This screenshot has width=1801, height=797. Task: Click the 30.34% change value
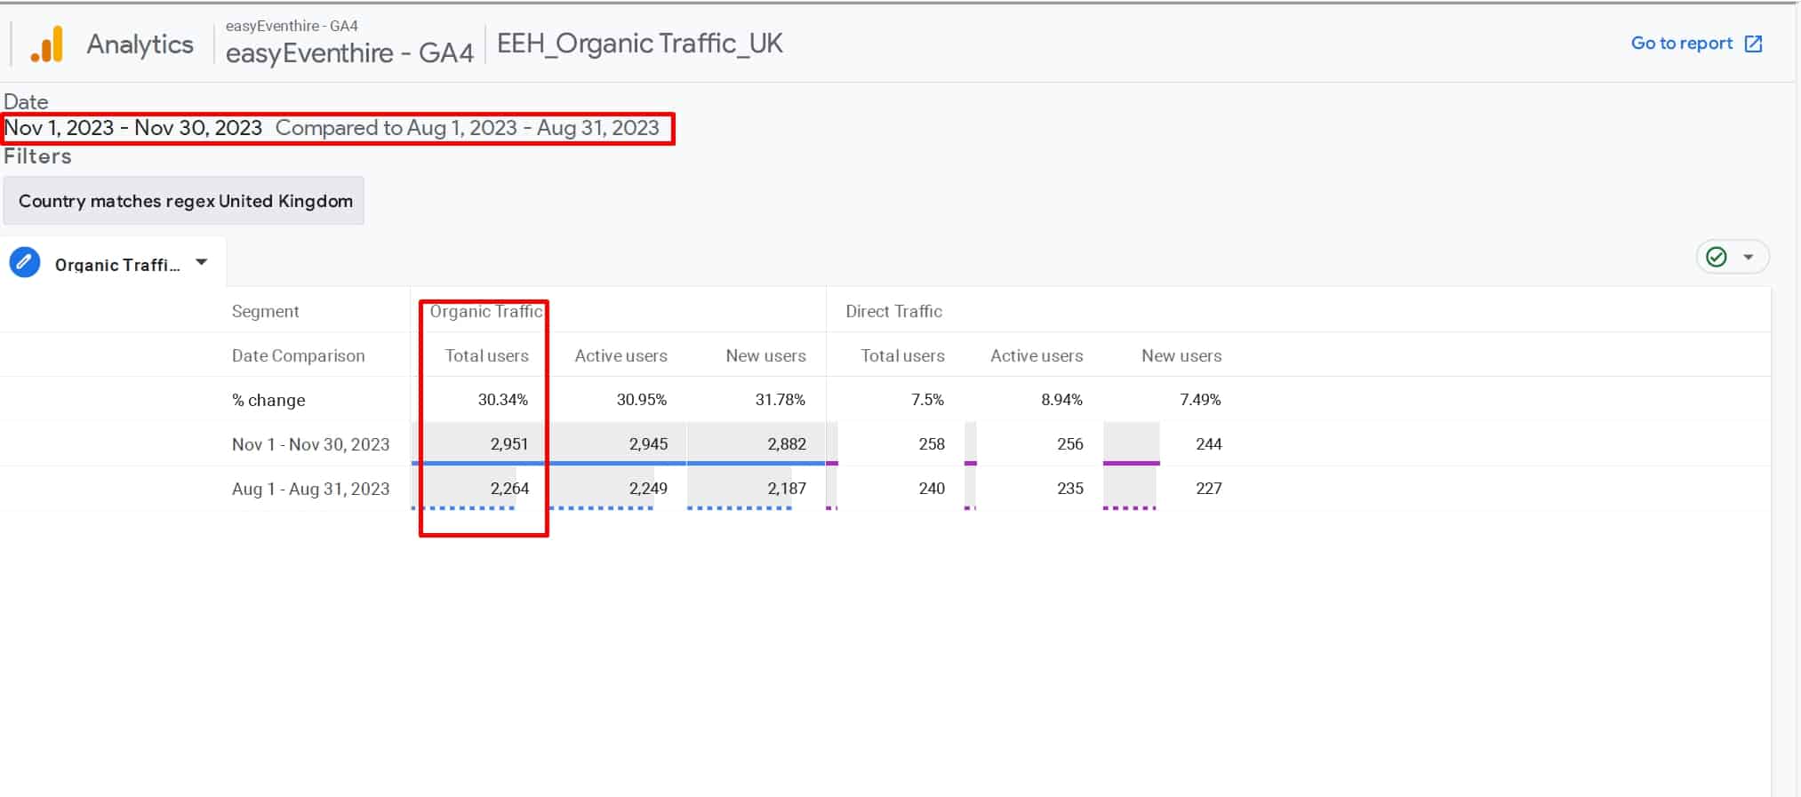pos(503,400)
